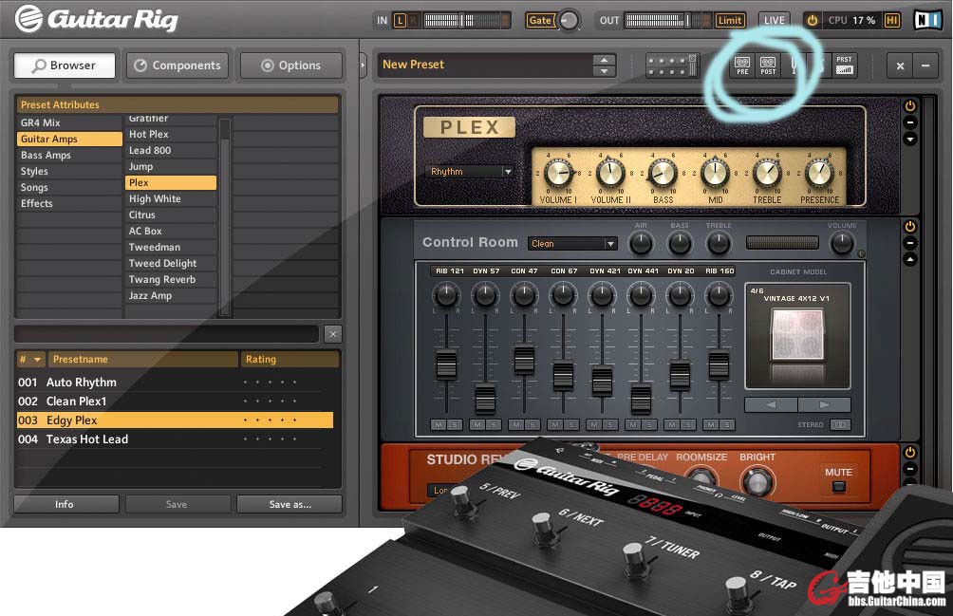Select the Effects attribute
The height and width of the screenshot is (616, 953).
pyautogui.click(x=69, y=203)
